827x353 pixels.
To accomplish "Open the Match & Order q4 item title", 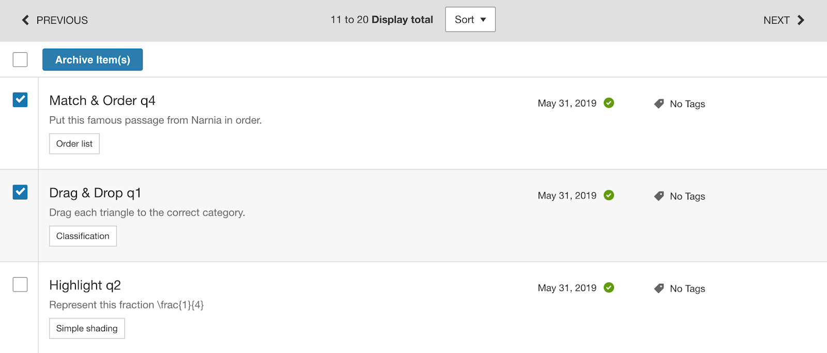I will (102, 101).
